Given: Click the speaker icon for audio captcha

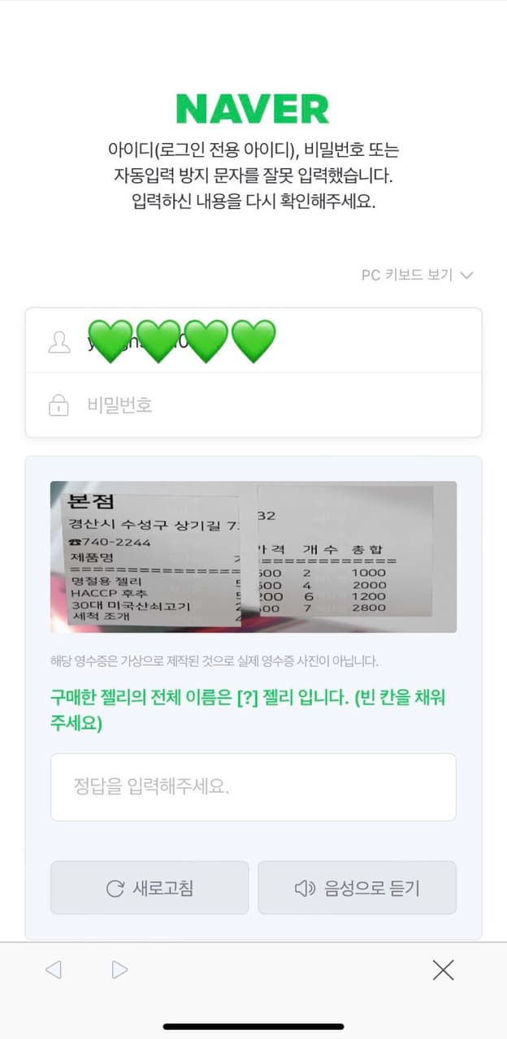Looking at the screenshot, I should 305,888.
